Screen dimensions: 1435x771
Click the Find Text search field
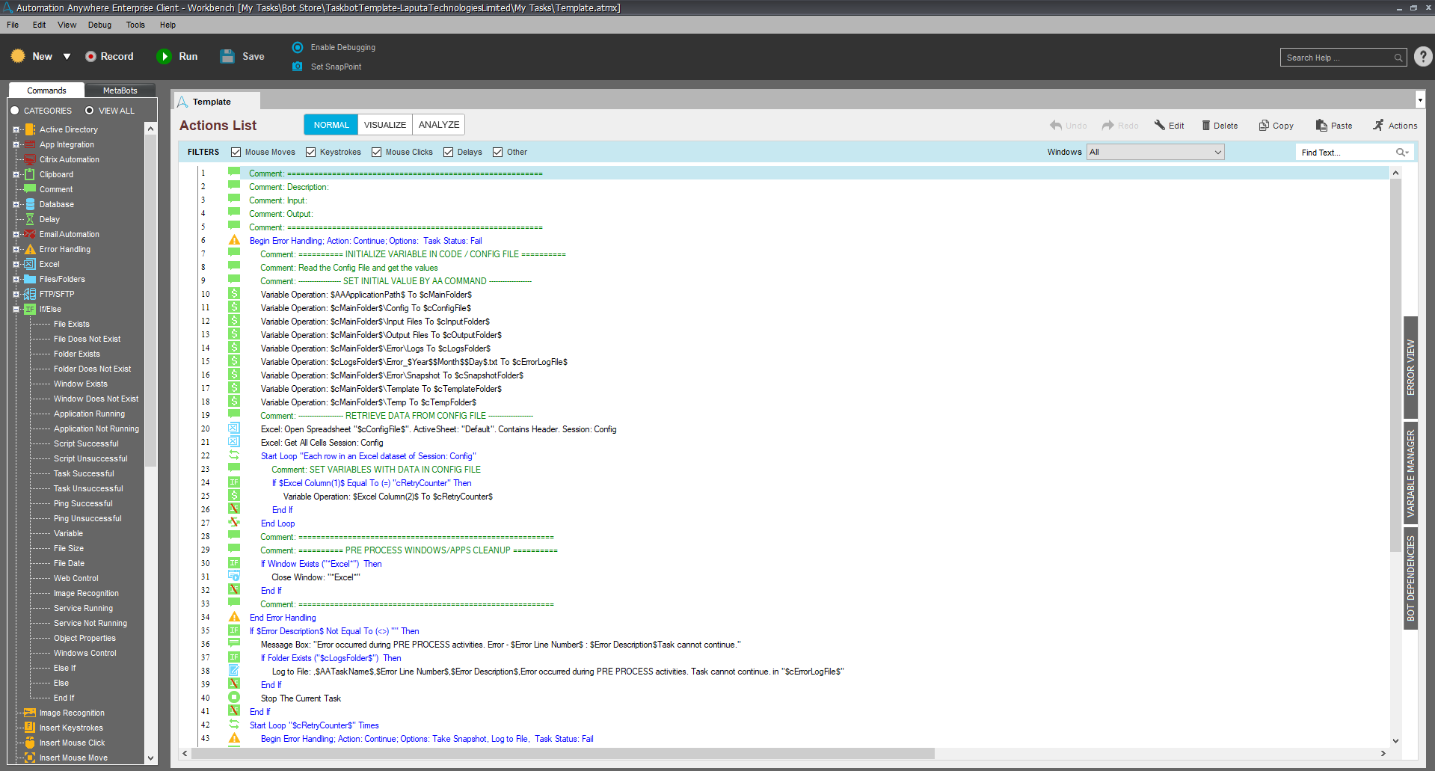(1346, 153)
